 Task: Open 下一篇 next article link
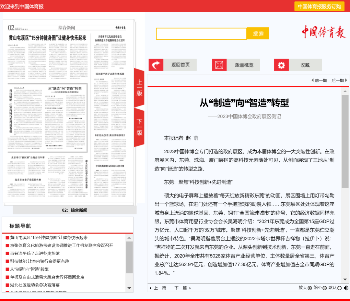pyautogui.click(x=182, y=288)
